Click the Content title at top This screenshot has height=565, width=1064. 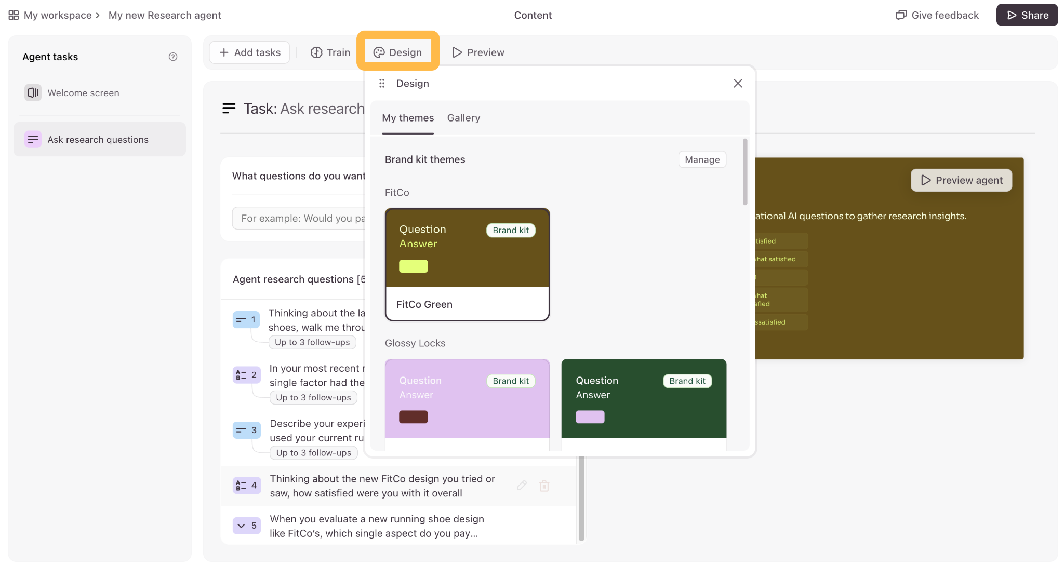click(533, 15)
